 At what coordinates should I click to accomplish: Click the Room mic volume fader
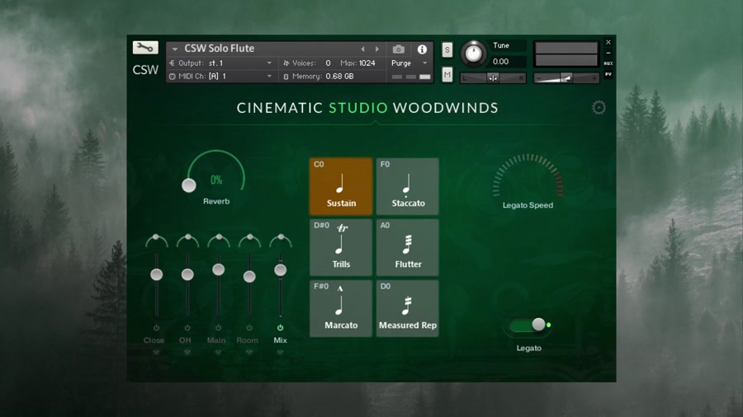pyautogui.click(x=249, y=276)
